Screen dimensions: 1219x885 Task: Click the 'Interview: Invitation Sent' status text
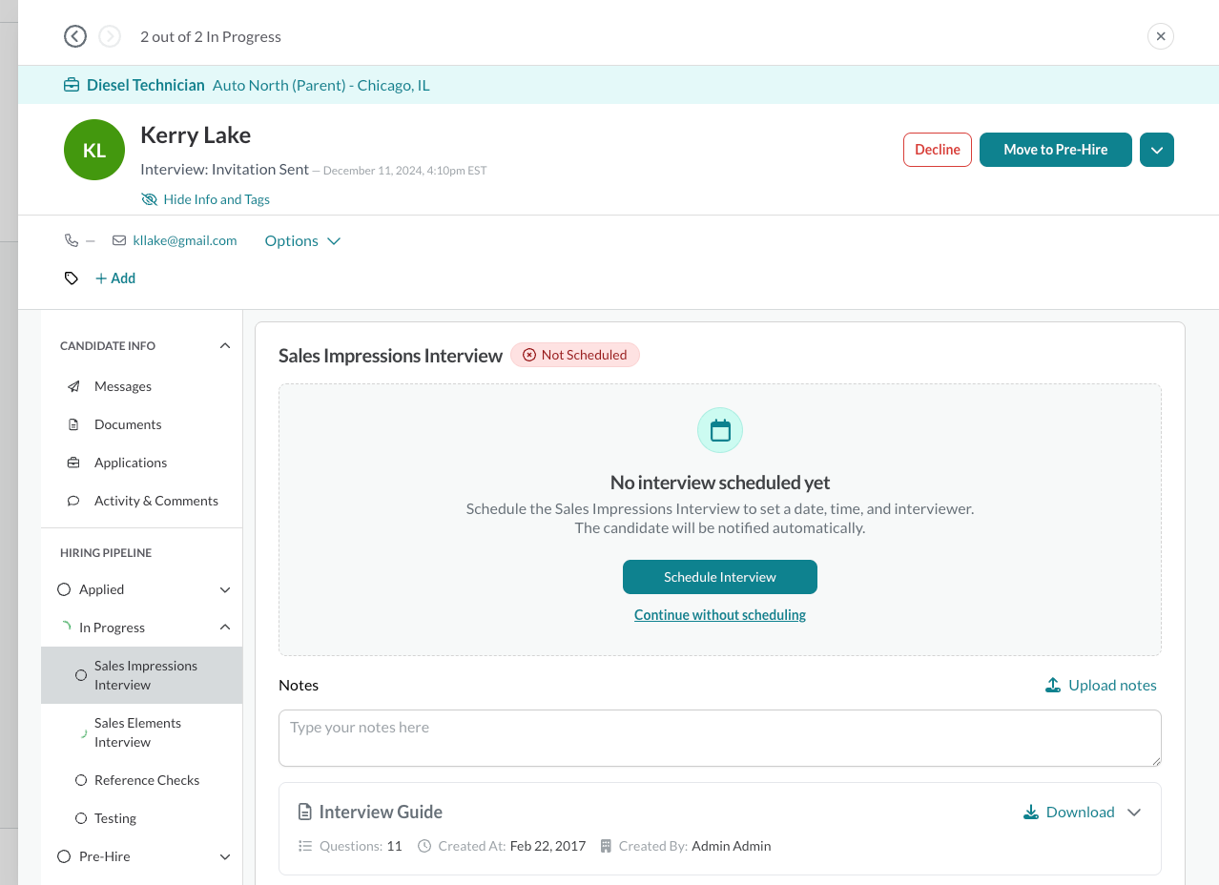[x=224, y=169]
